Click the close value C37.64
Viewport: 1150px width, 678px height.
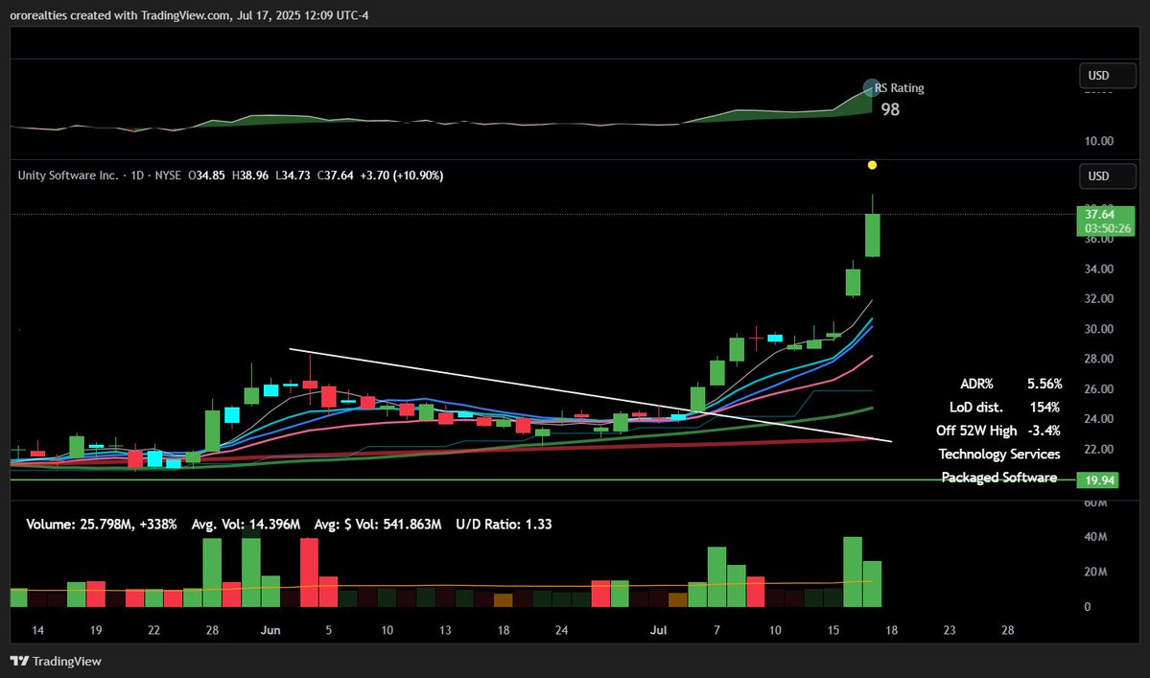pyautogui.click(x=335, y=175)
